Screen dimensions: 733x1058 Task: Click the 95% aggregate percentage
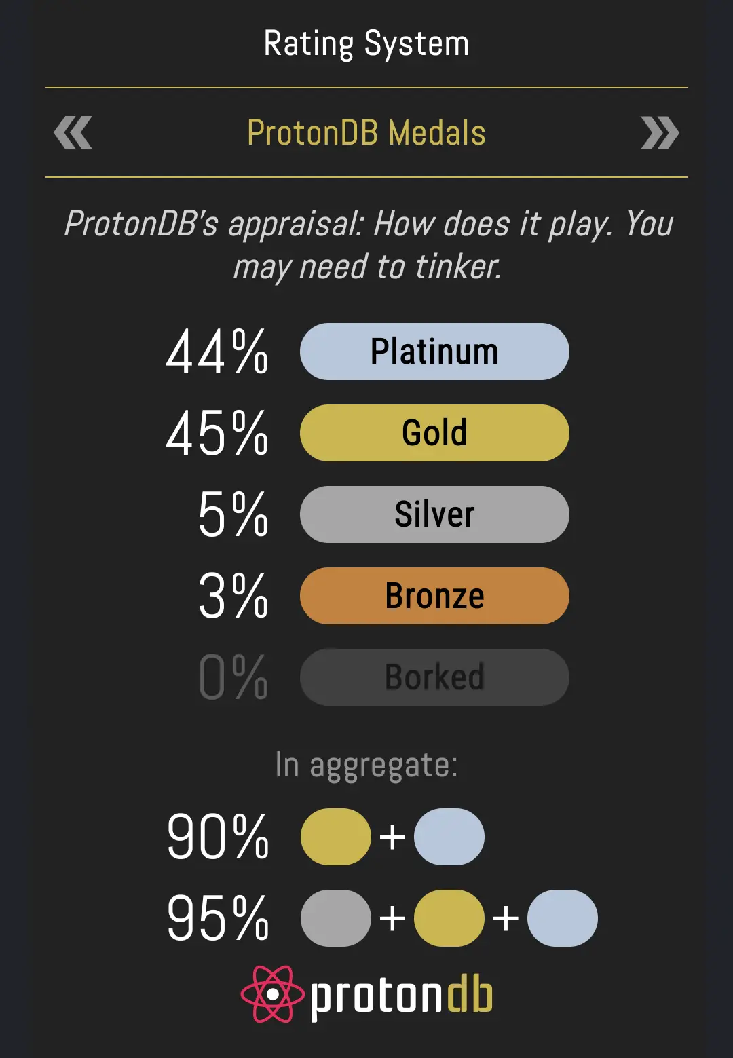(218, 918)
